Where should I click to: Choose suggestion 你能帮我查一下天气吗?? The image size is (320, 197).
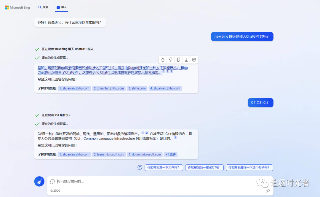pos(164,168)
